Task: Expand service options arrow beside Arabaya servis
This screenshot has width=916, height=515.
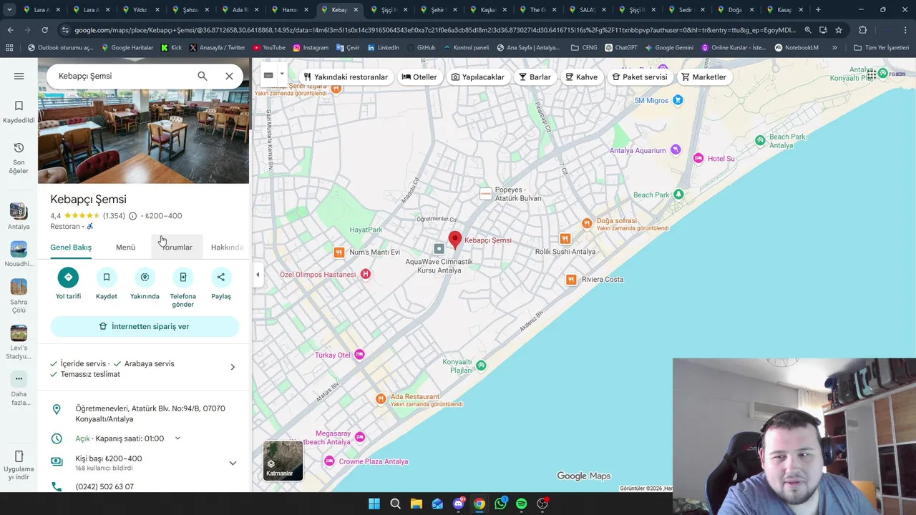Action: tap(233, 367)
